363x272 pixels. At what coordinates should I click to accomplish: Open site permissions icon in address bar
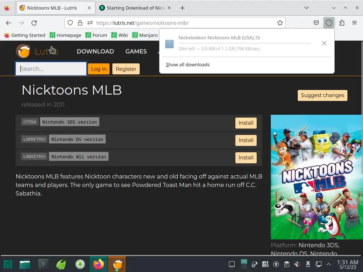click(90, 23)
